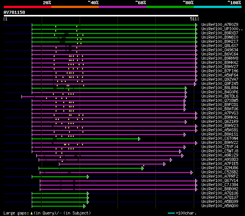The width and height of the screenshot is (245, 216).
Task: Click the end arrowhead of the B8LR84 alignment
Action: 186,88
